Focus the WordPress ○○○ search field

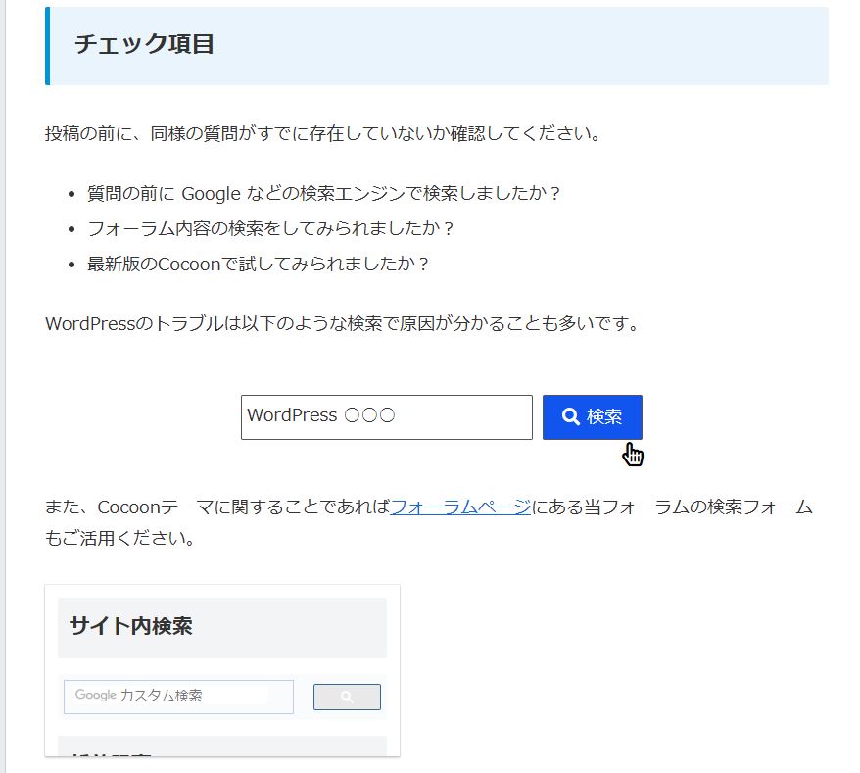pos(386,417)
